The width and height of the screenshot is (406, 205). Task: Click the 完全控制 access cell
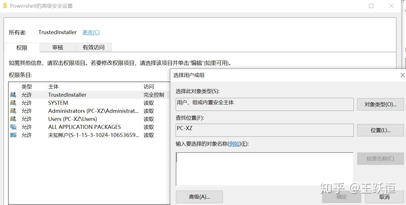(154, 95)
